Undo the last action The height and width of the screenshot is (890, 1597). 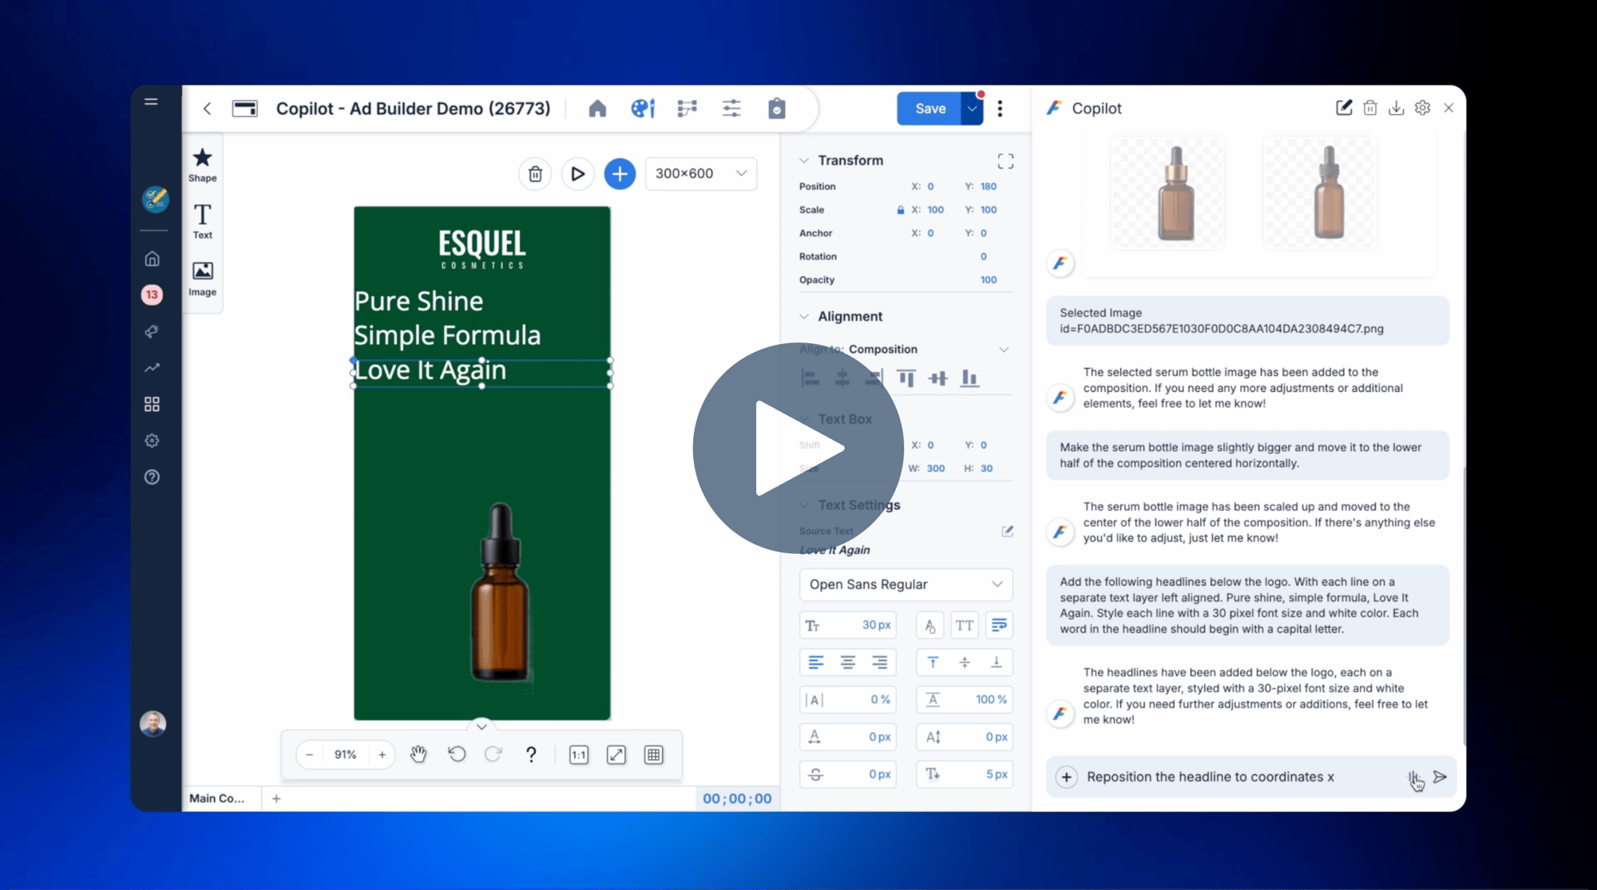(457, 754)
